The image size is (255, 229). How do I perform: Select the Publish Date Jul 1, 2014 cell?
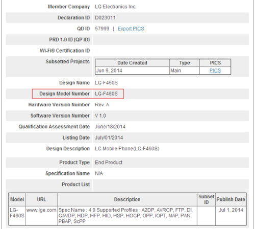pyautogui.click(x=231, y=216)
